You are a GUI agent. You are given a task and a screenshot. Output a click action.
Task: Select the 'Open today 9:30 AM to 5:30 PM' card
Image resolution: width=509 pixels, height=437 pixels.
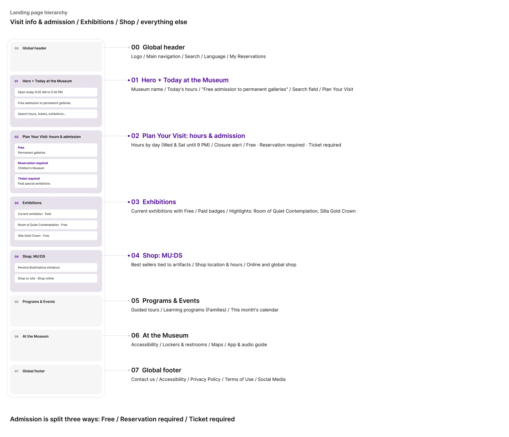pyautogui.click(x=56, y=92)
